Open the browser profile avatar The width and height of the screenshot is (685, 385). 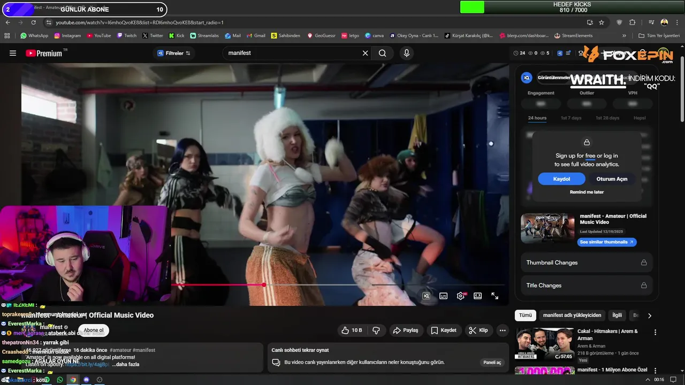[x=664, y=22]
